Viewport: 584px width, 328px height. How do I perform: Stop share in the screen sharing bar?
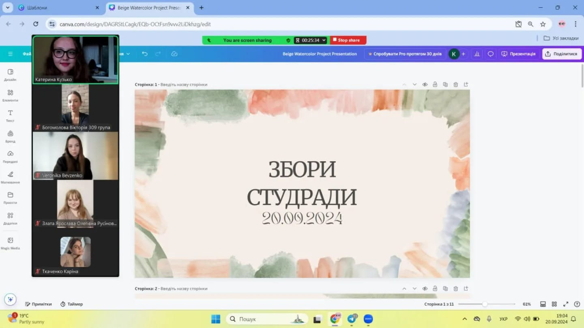(348, 40)
